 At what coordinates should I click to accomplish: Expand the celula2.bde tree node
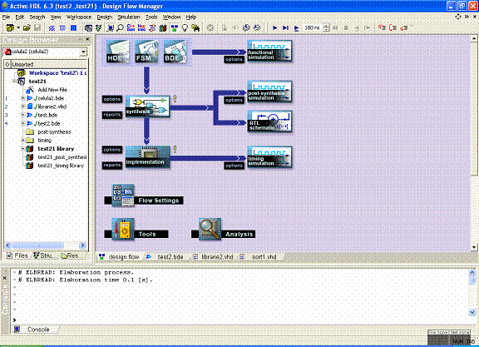(x=23, y=98)
